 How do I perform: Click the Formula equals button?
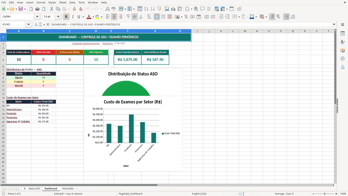48,25
